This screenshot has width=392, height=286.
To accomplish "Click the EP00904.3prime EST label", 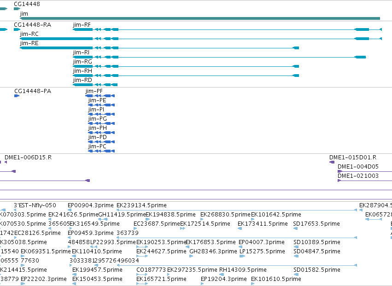I will [x=91, y=205].
